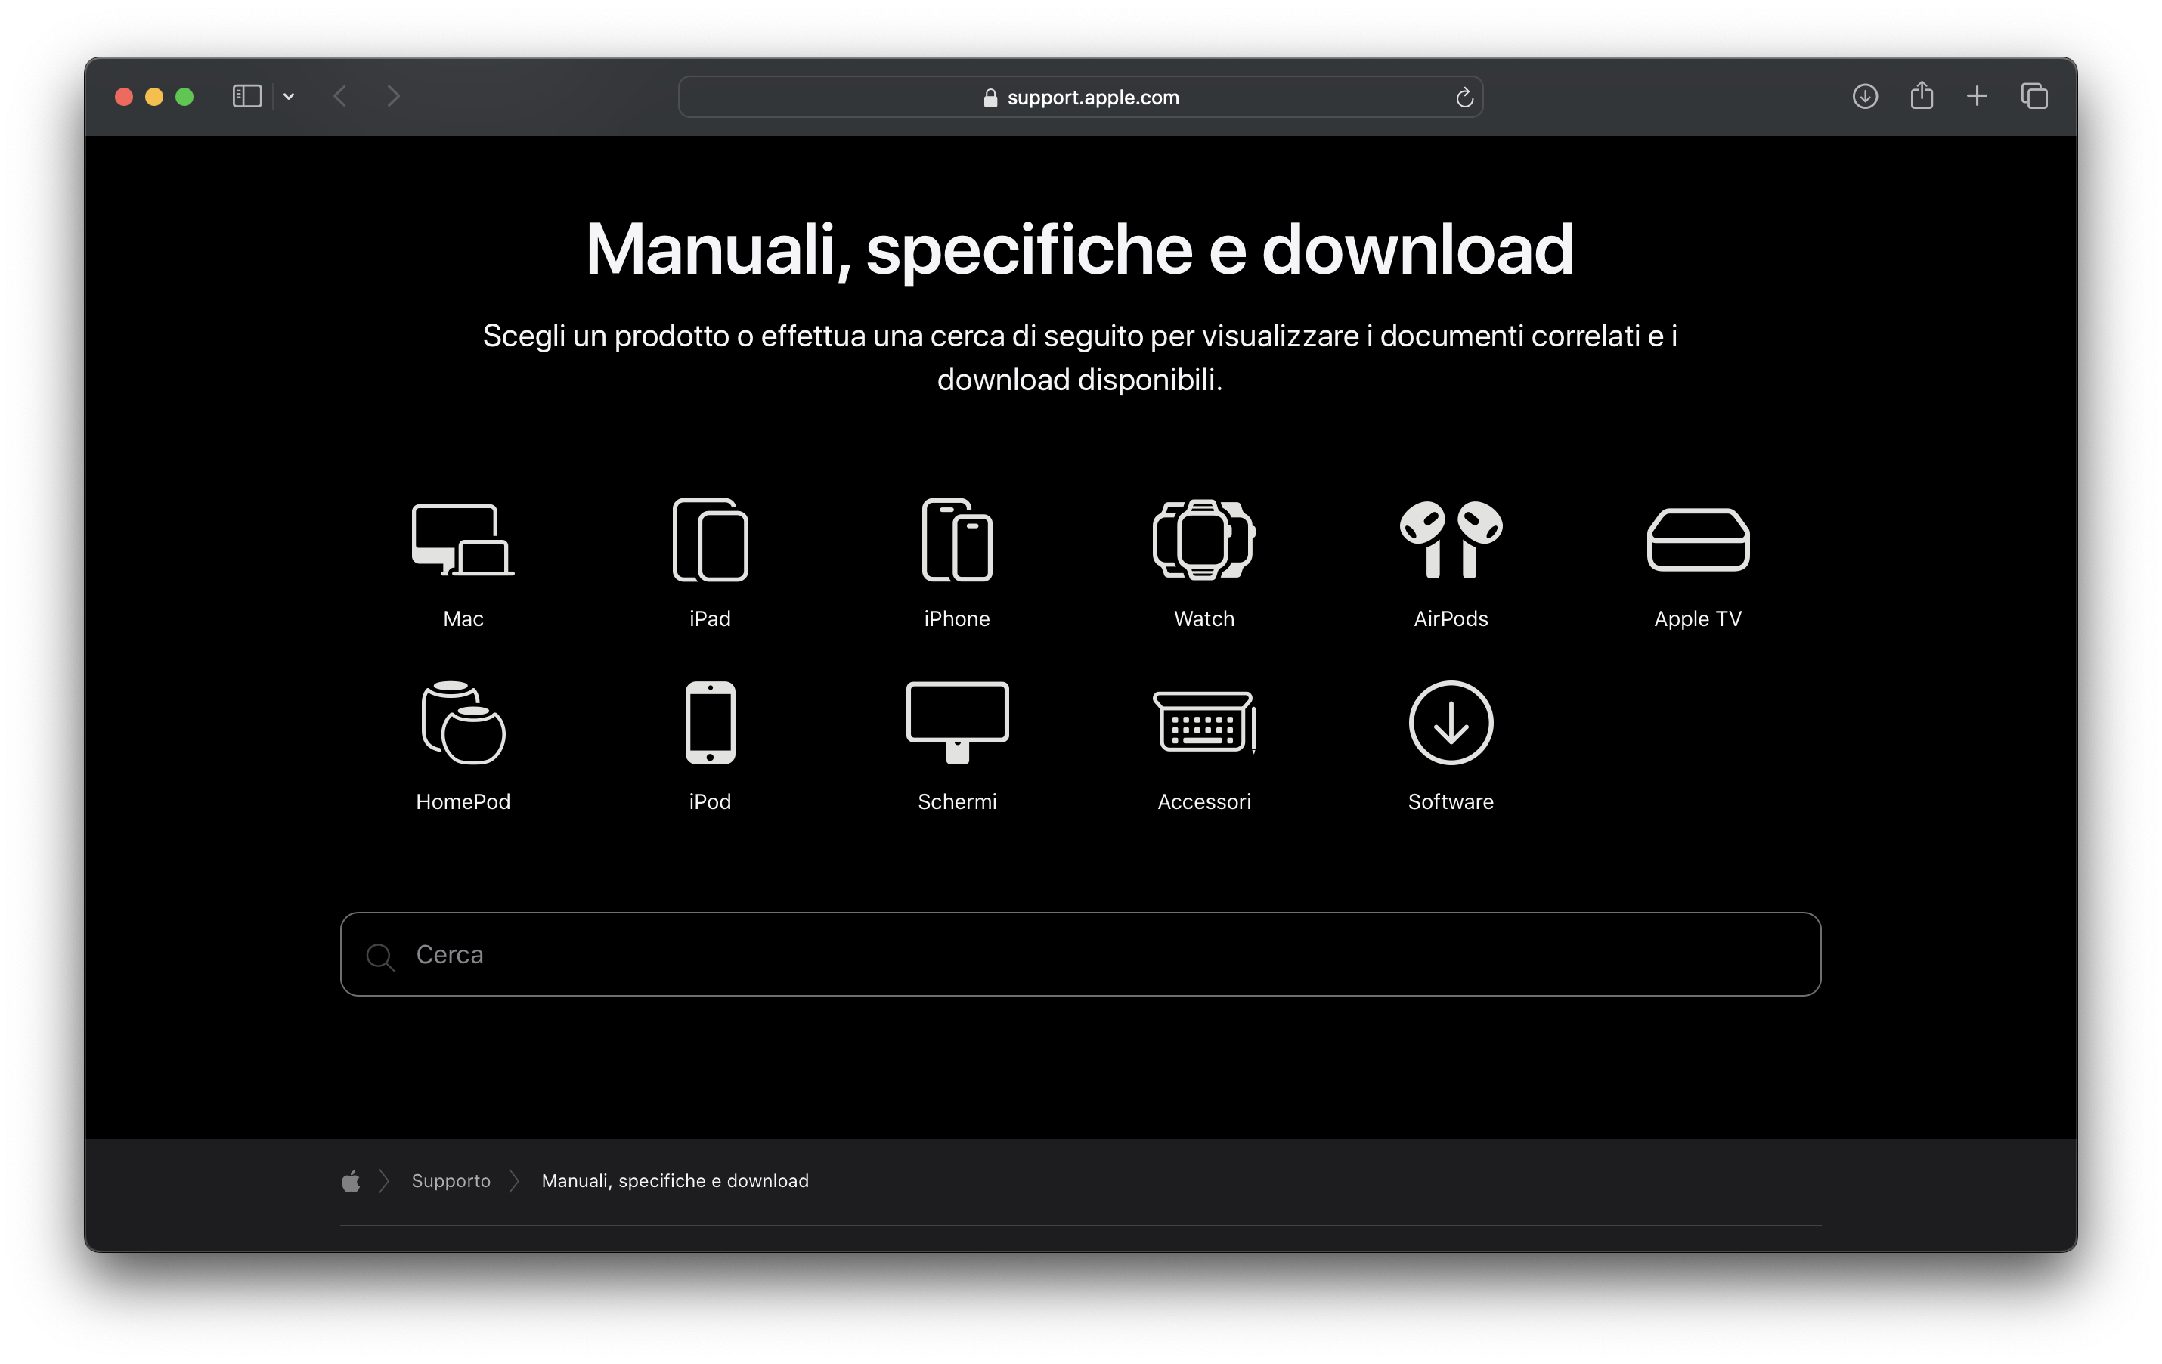Image resolution: width=2162 pixels, height=1364 pixels.
Task: Click the Accessori label link
Action: tap(1204, 802)
